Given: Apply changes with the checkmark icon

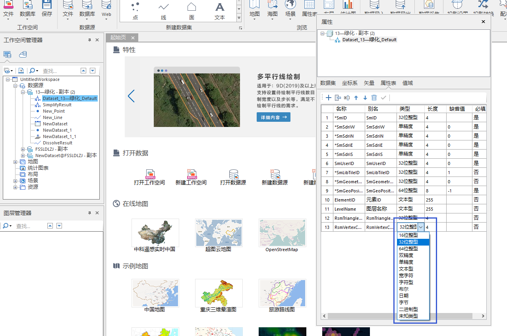Looking at the screenshot, I should (383, 98).
